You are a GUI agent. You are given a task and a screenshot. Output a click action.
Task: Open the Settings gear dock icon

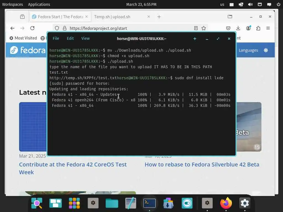[245, 203]
